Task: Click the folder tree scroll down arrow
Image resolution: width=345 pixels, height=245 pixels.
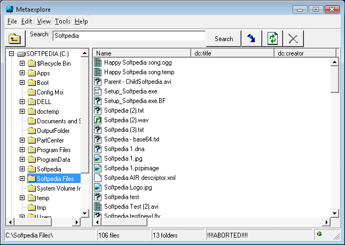Action: [x=84, y=213]
